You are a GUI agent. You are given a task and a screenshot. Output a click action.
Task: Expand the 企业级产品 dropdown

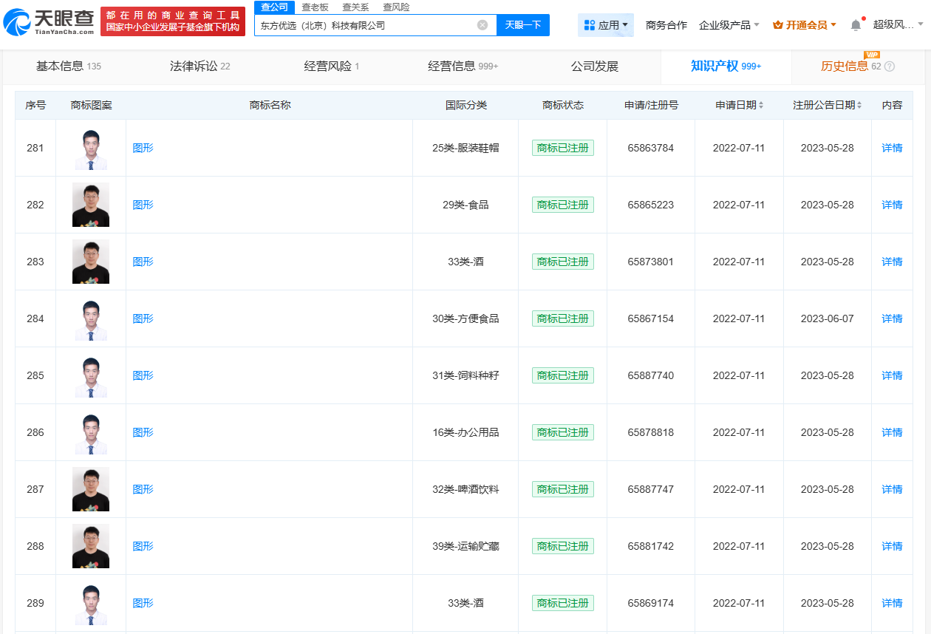coord(757,25)
